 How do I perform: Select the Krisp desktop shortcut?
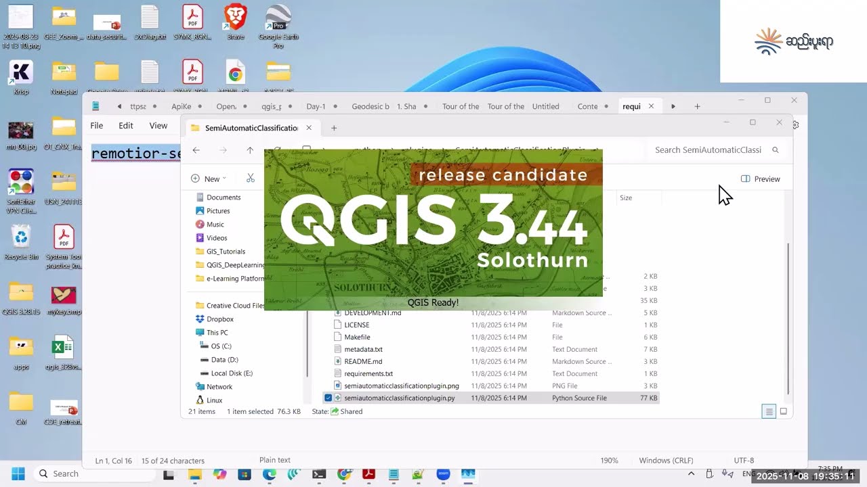[21, 77]
